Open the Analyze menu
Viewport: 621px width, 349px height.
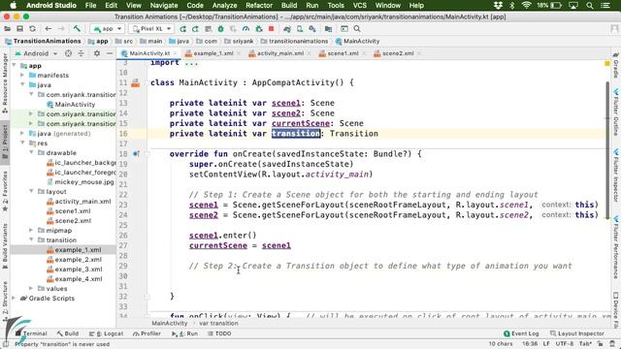(x=224, y=6)
